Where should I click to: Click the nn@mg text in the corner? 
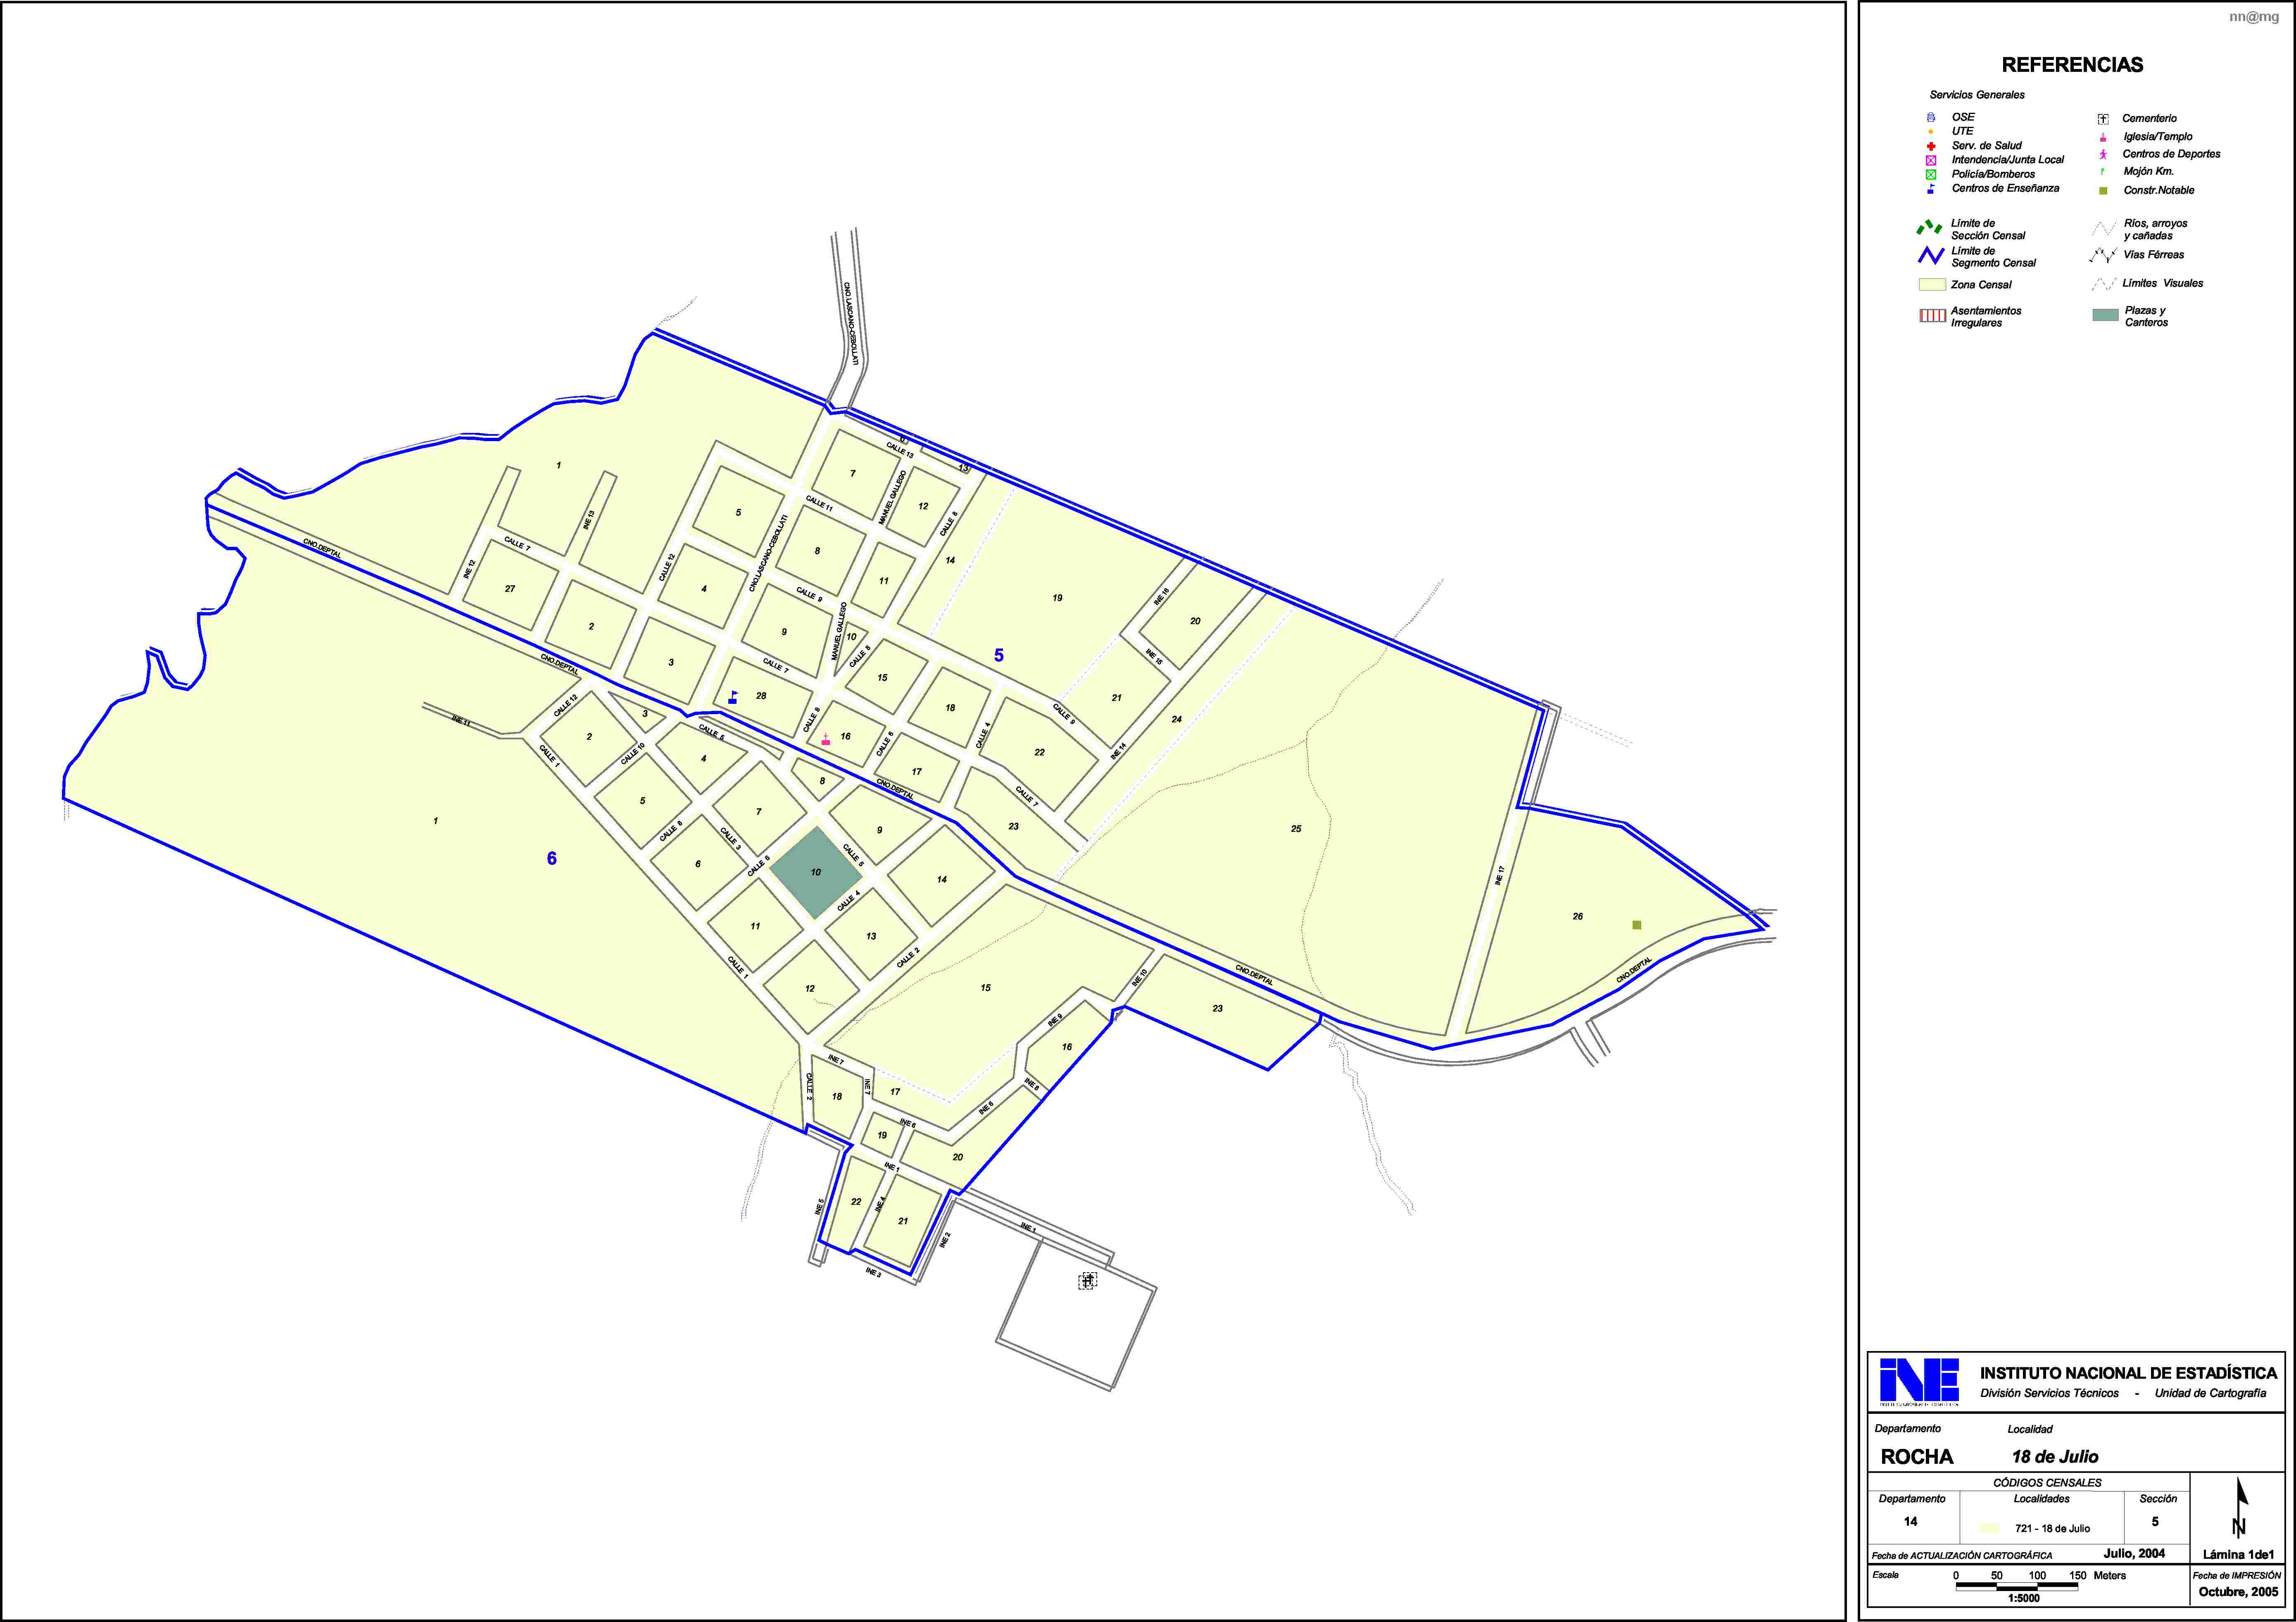tap(2254, 17)
